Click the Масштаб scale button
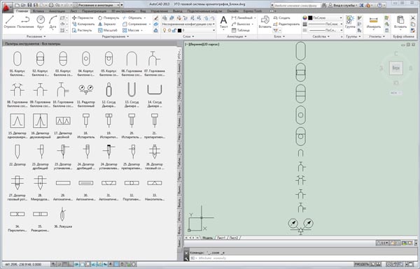420x269 pixels. (x=107, y=31)
